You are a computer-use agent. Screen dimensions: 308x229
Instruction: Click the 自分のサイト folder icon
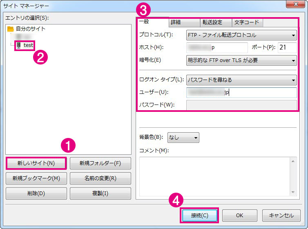coord(11,29)
